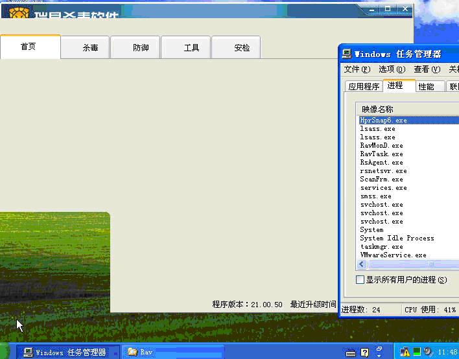The image size is (459, 359).
Task: Select RavMonD.exe process row
Action: (x=409, y=145)
